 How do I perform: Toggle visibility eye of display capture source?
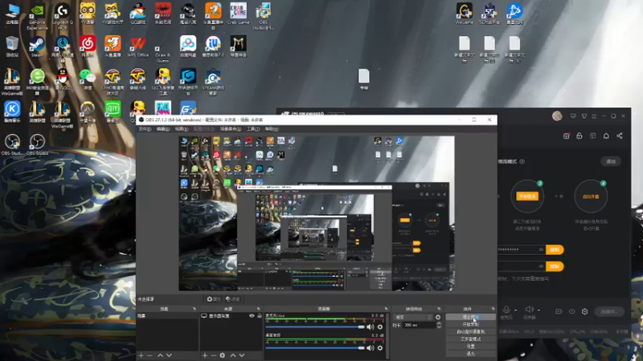click(252, 316)
